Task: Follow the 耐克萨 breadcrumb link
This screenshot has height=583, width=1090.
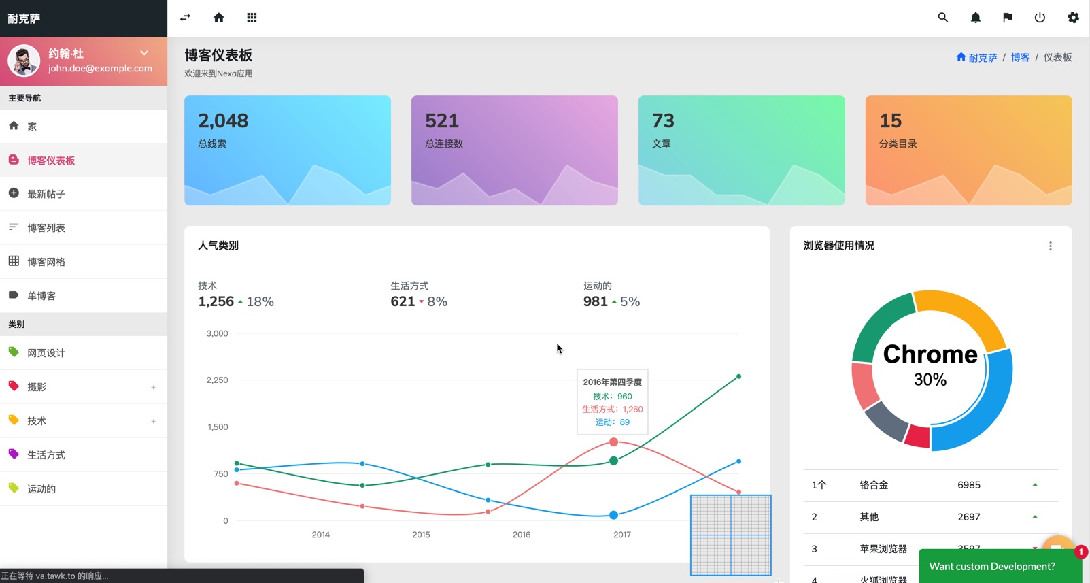Action: point(976,58)
